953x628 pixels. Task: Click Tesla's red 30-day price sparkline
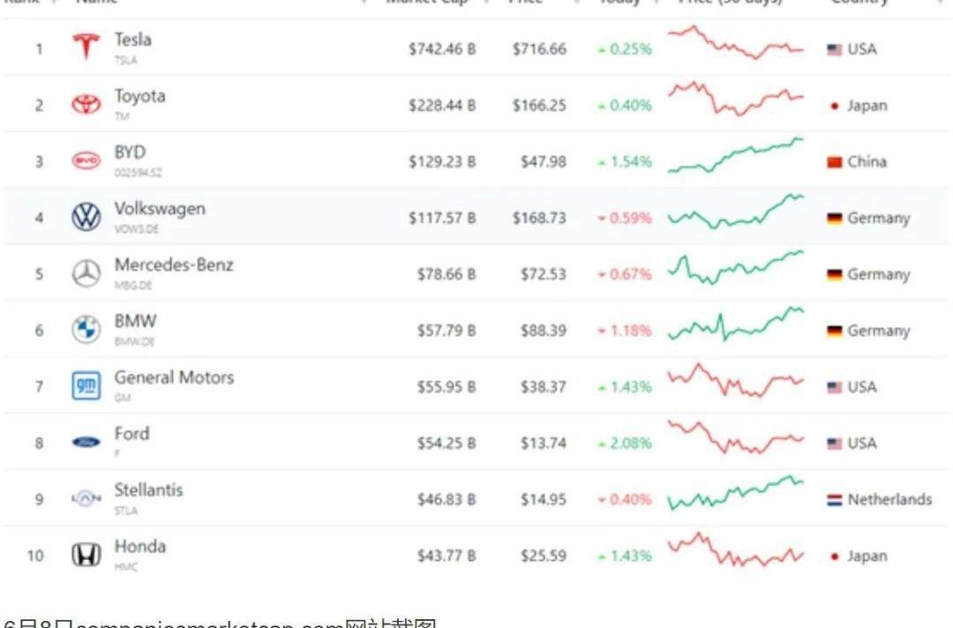tap(735, 42)
